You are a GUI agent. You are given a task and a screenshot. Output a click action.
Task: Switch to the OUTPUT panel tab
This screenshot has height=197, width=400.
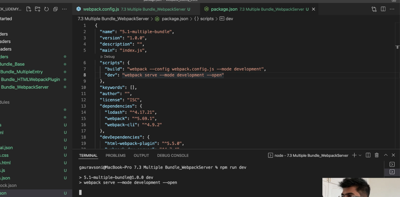pos(141,155)
